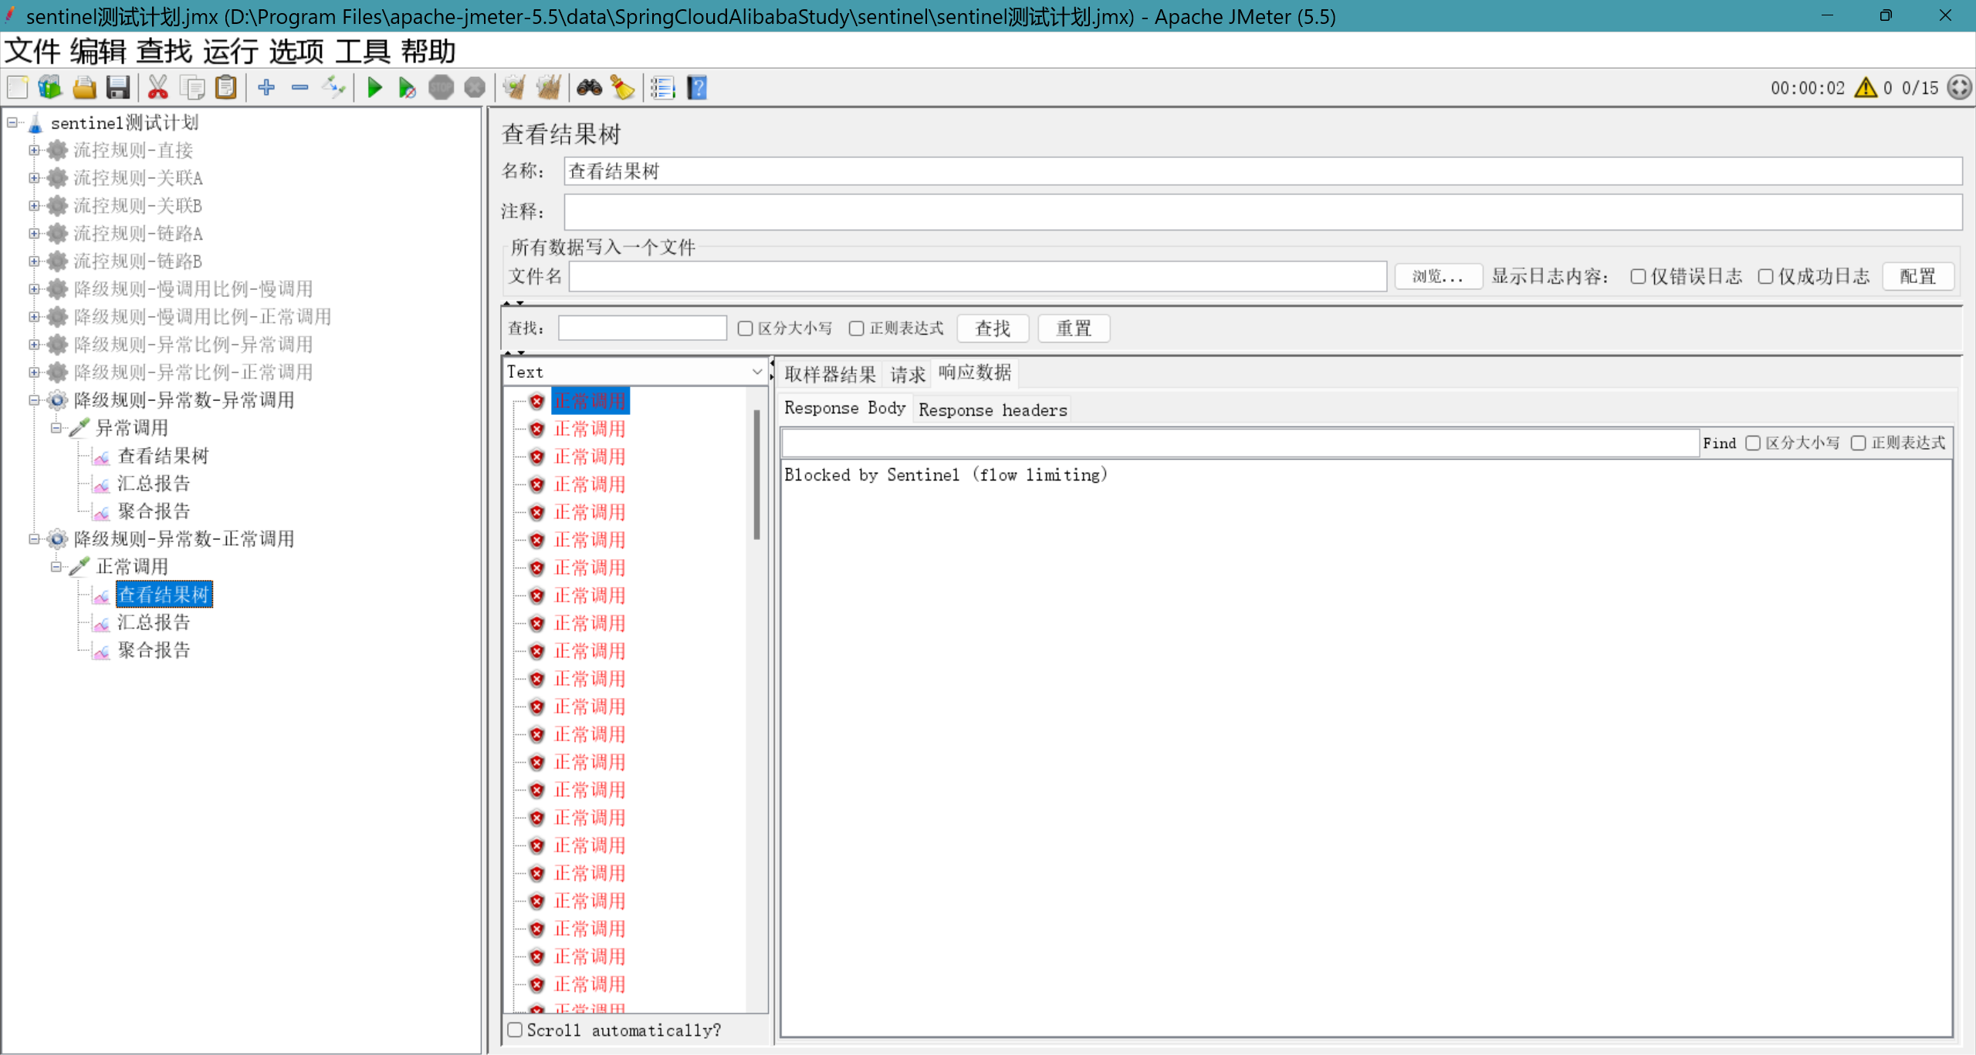
Task: Open the 运行 menu
Action: pos(230,52)
